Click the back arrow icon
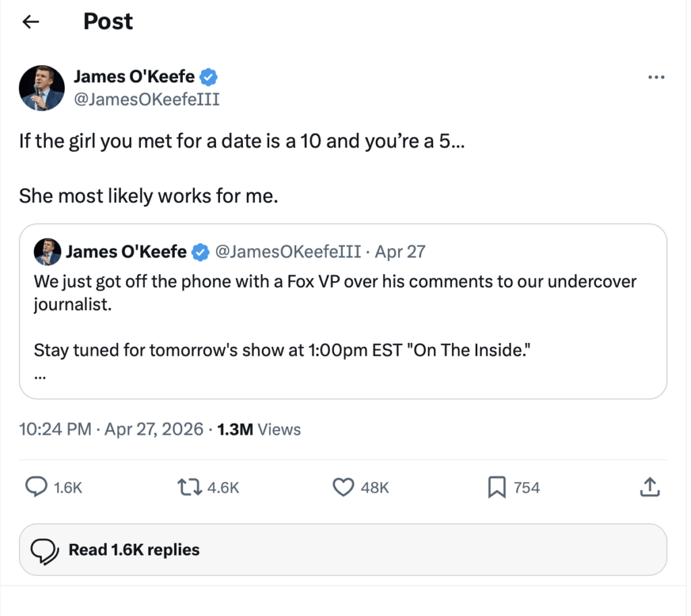691x616 pixels. coord(30,22)
